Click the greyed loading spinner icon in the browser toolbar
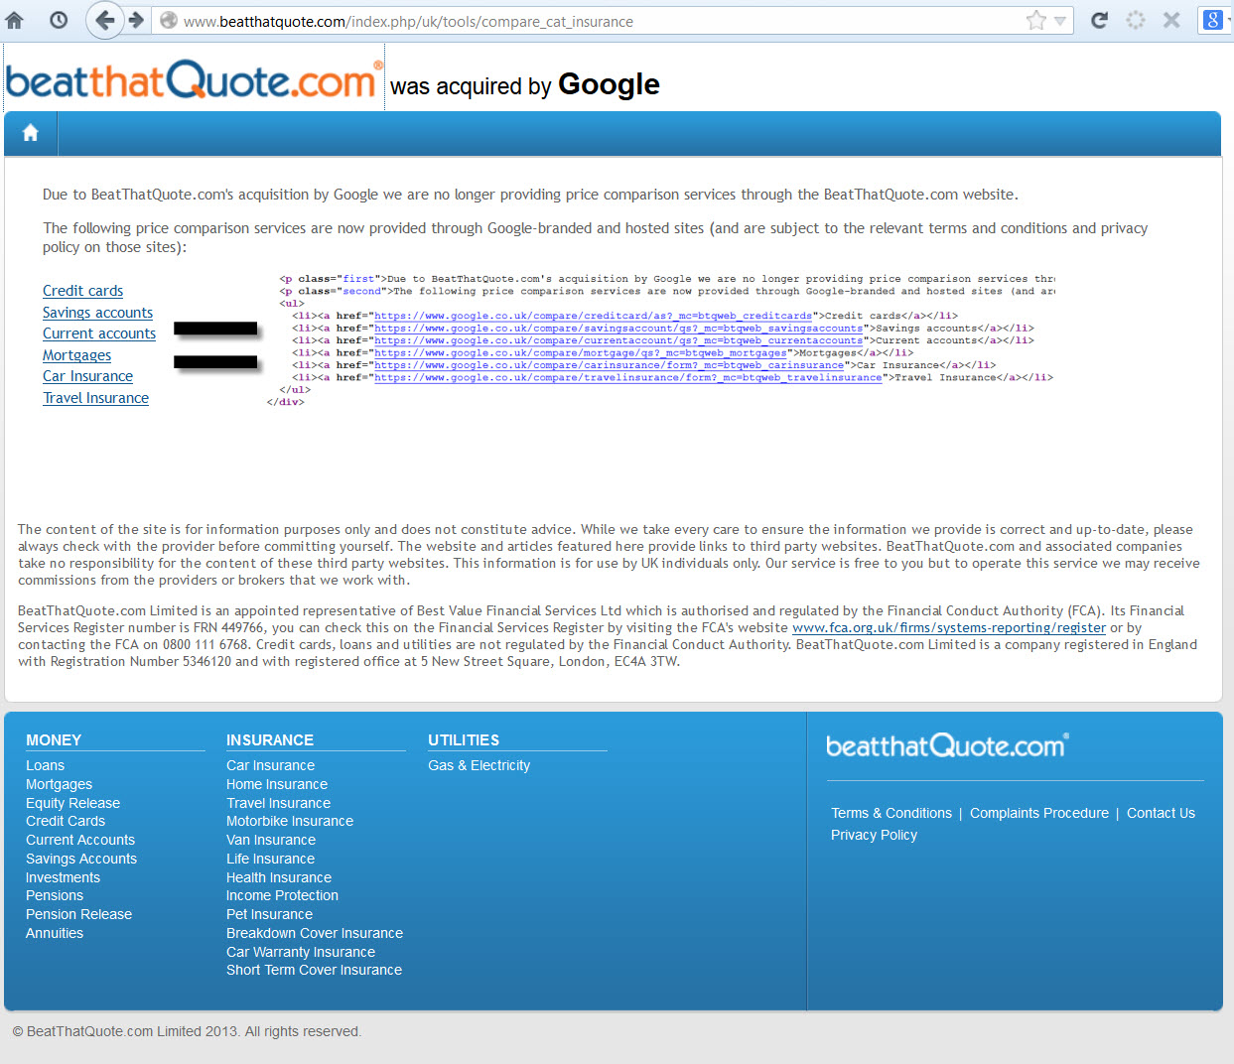 pyautogui.click(x=1136, y=20)
